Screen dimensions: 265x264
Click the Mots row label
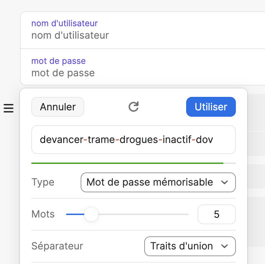[43, 214]
